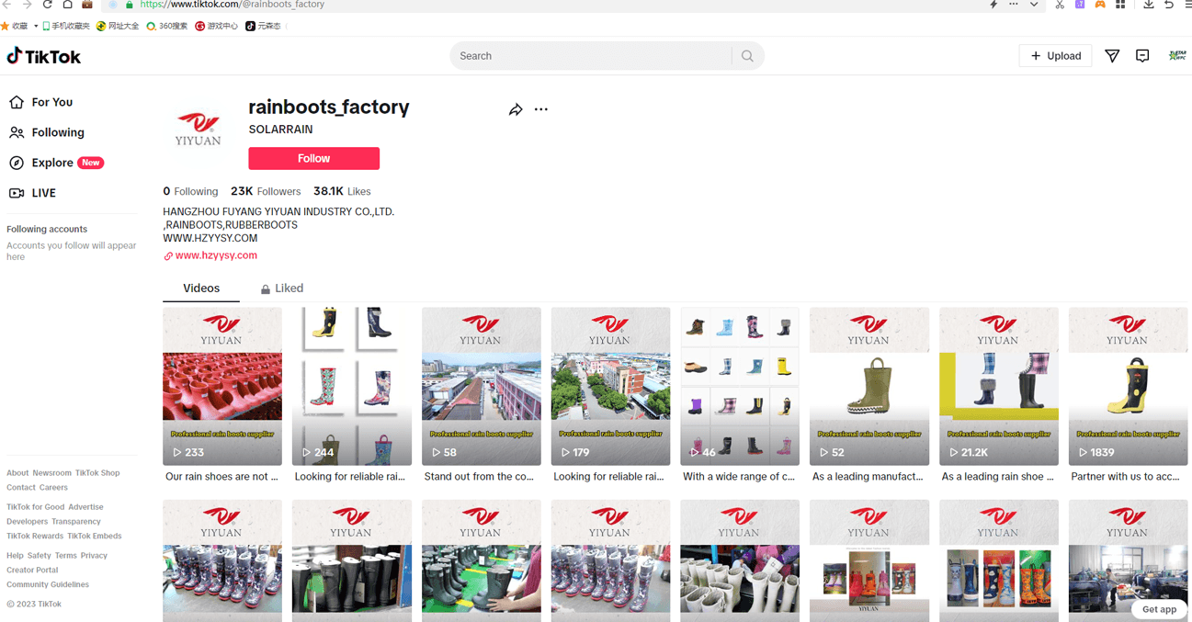The image size is (1192, 622).
Task: Click the lightning speed-mode icon
Action: [993, 5]
